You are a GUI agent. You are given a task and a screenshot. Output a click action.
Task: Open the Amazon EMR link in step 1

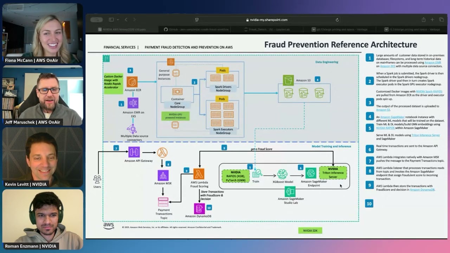(x=432, y=63)
